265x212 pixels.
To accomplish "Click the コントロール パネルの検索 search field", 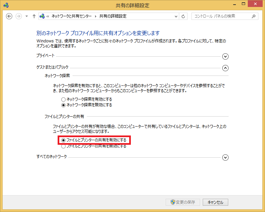I will coord(222,16).
